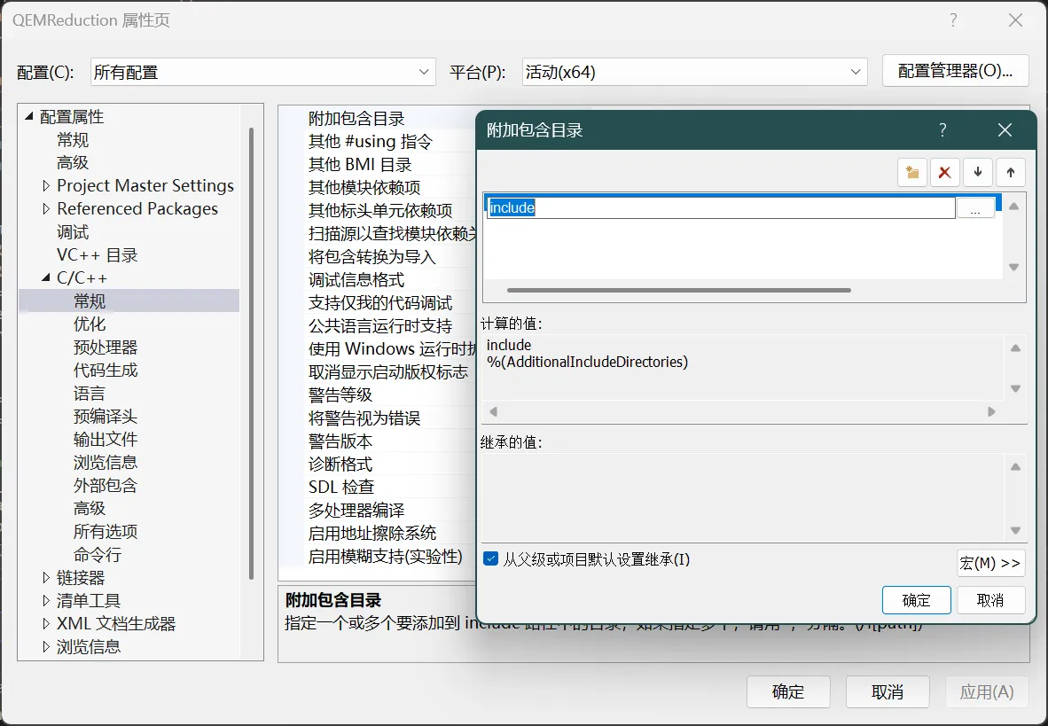Image resolution: width=1048 pixels, height=726 pixels.
Task: Click the move line up arrow icon
Action: 1010,173
